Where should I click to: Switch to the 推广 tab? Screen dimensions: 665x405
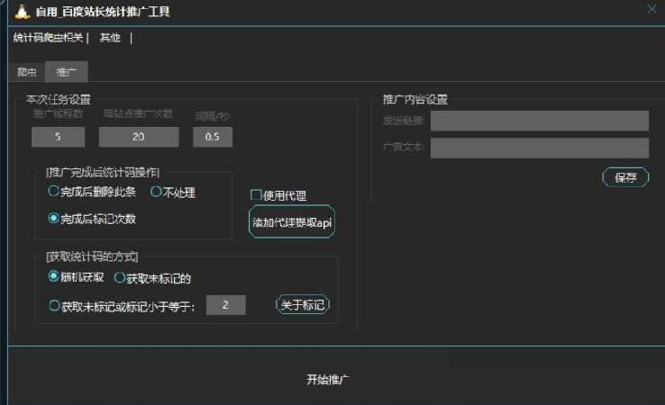click(x=66, y=72)
